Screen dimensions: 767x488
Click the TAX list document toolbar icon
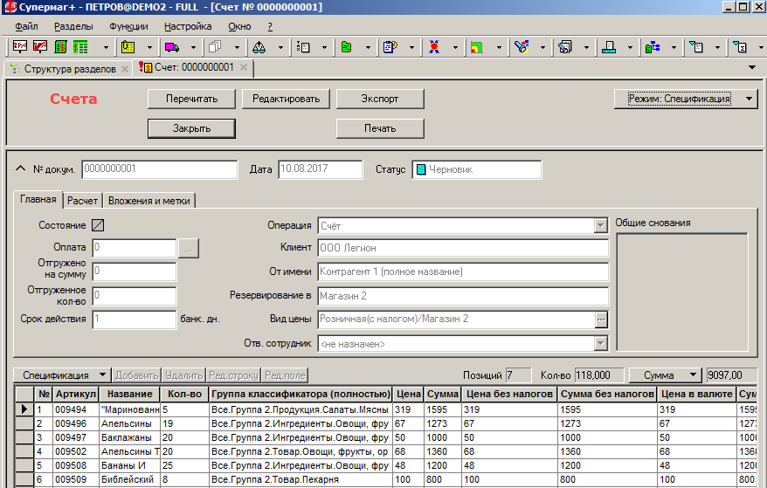point(303,47)
